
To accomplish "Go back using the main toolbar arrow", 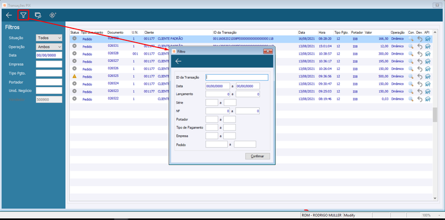I will (9, 15).
